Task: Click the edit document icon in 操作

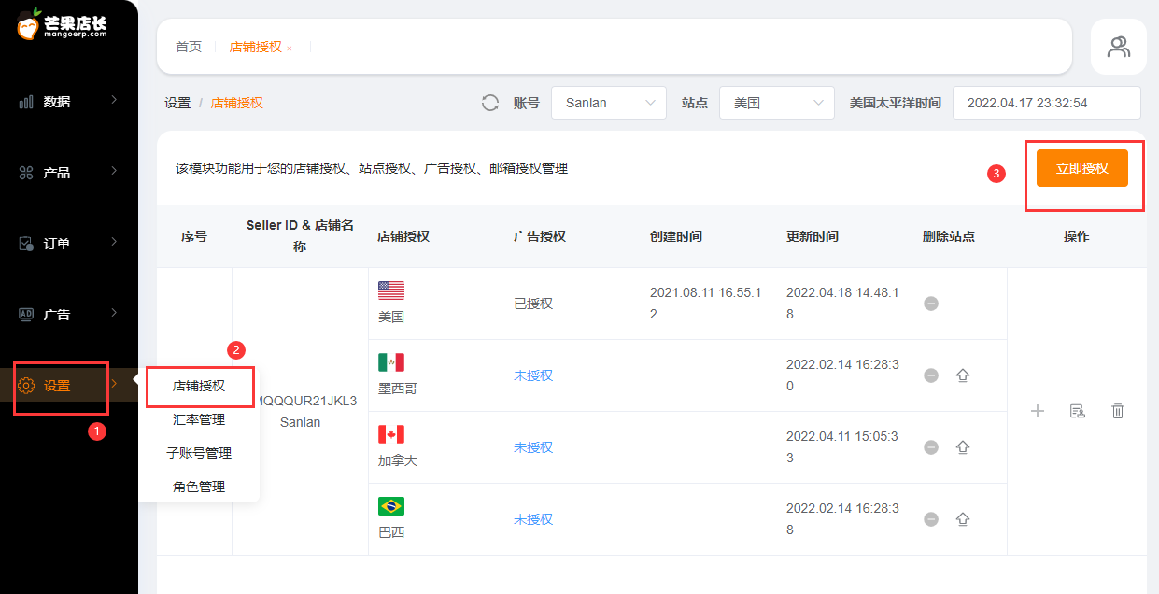Action: [1078, 411]
